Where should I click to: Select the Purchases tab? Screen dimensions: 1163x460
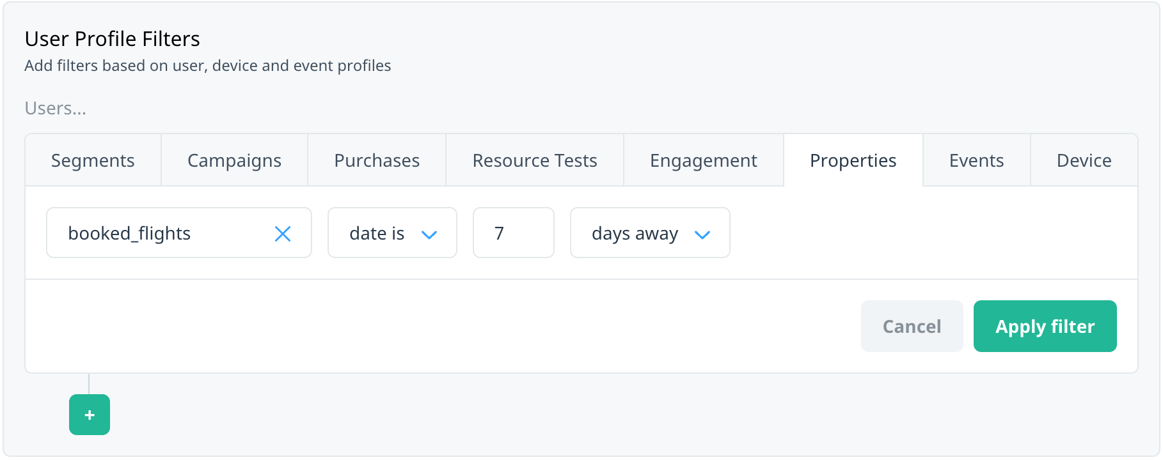coord(377,160)
